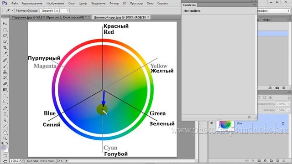292x164 pixels.
Task: Open the Фильтр menu
Action: pyautogui.click(x=114, y=3)
